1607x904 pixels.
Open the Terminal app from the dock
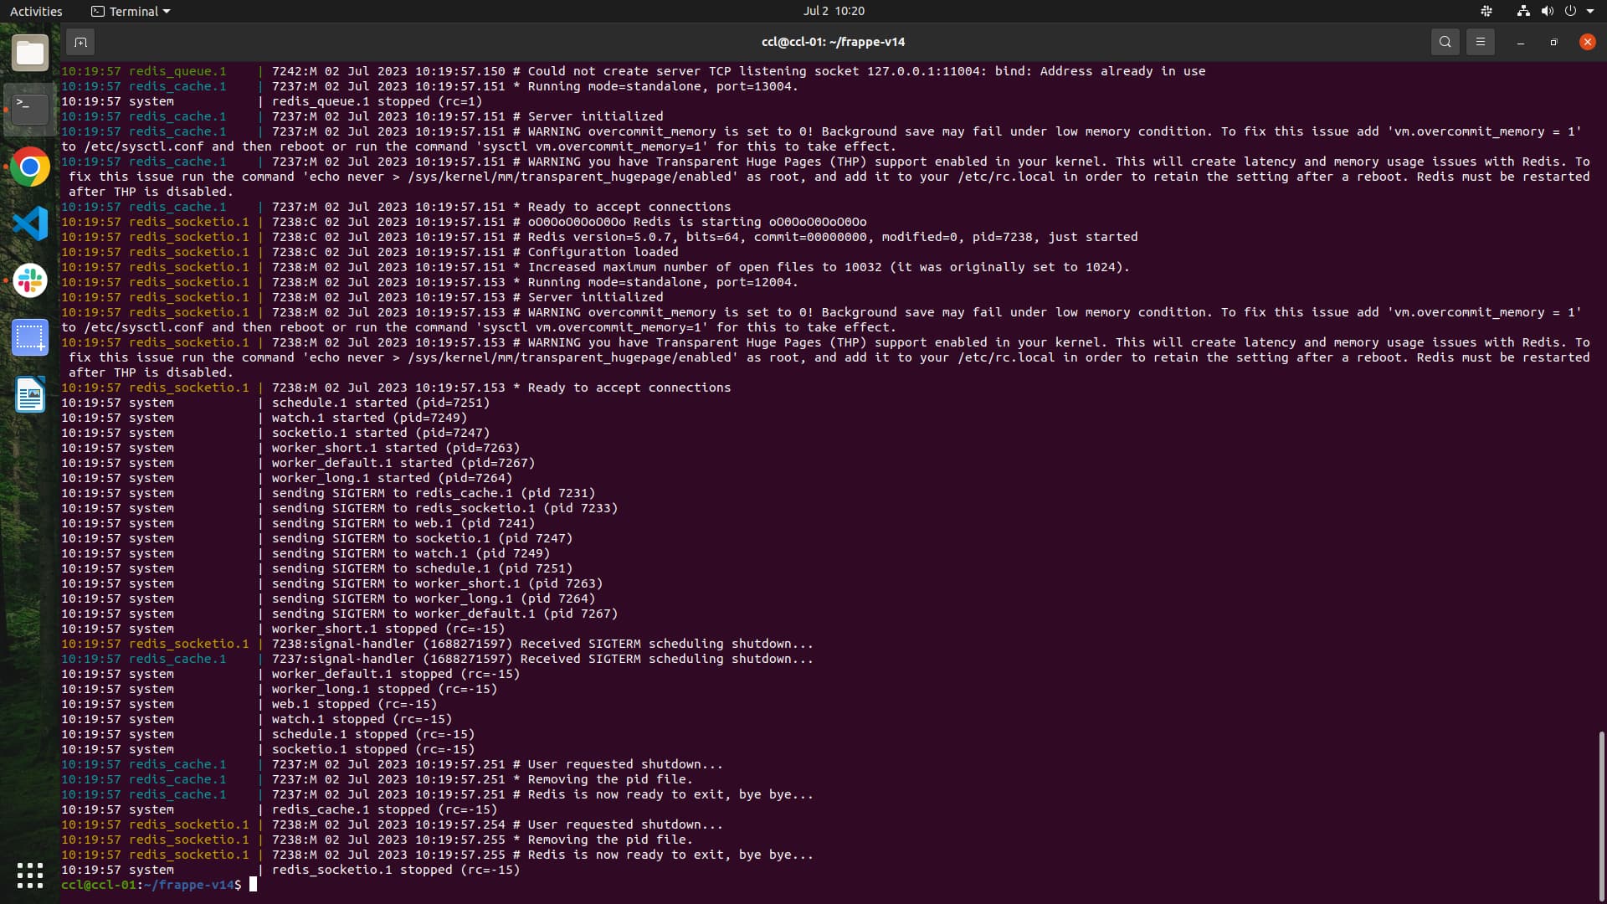[x=30, y=110]
